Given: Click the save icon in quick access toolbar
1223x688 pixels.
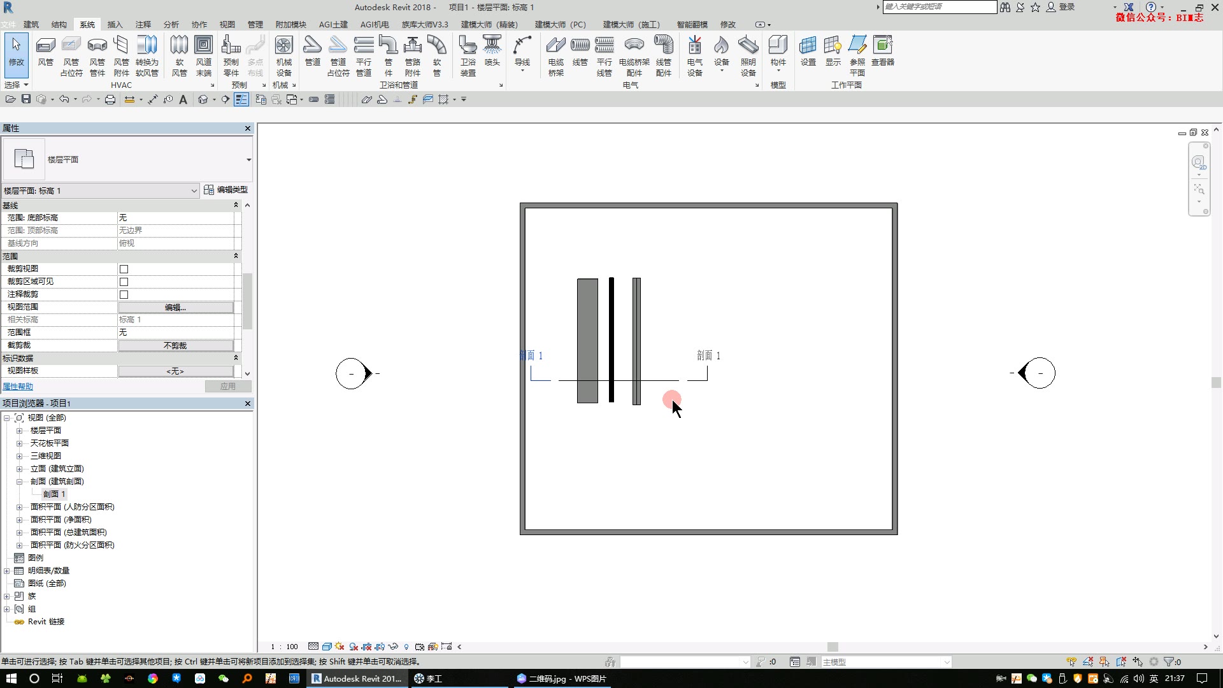Looking at the screenshot, I should tap(26, 99).
